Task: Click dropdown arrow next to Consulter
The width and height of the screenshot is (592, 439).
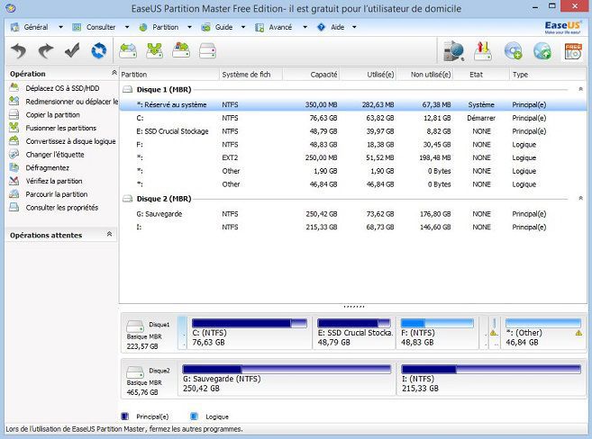Action: (x=127, y=27)
